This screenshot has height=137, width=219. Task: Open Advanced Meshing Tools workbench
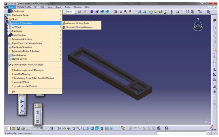coord(77,23)
